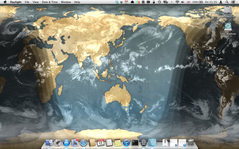
Task: Open the Stickies yellow note icon
Action: [x=118, y=143]
